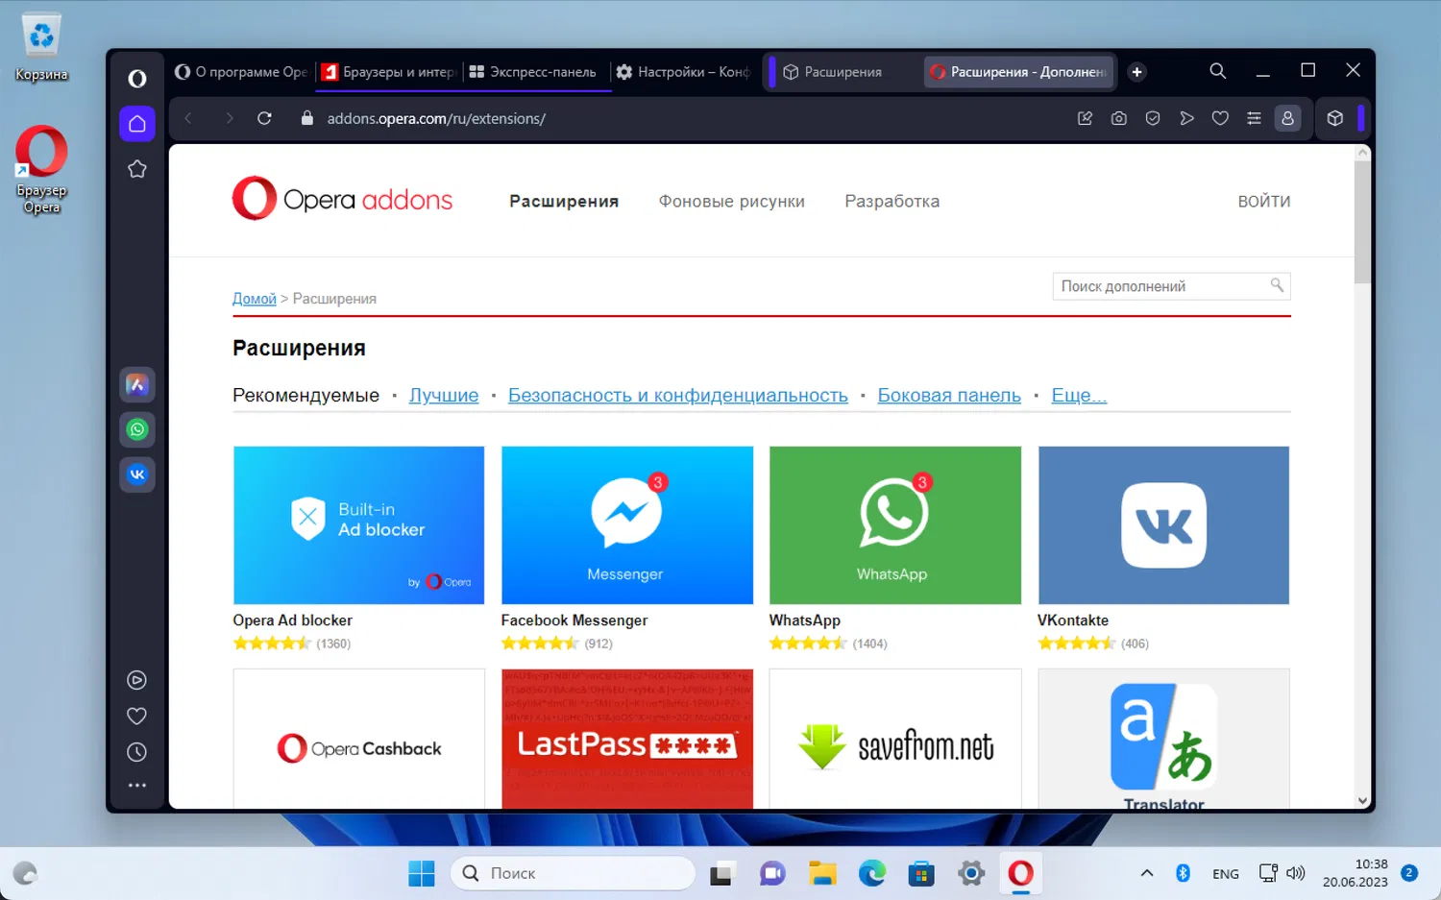Open the LastPass extension thumbnail
The height and width of the screenshot is (900, 1441).
click(x=627, y=739)
